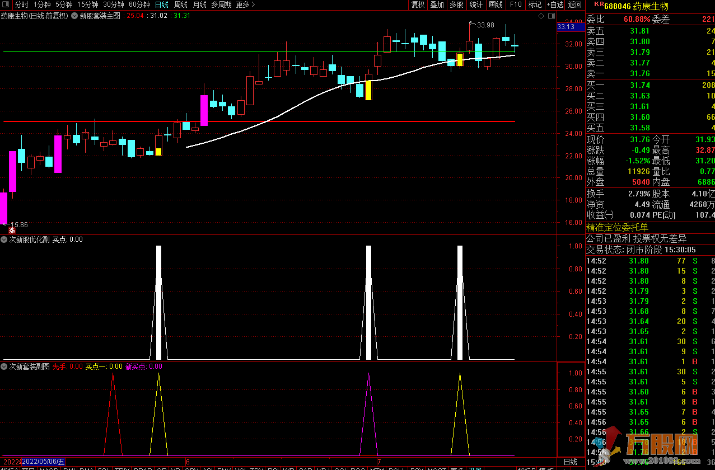The height and width of the screenshot is (470, 715).
Task: Open the 多周期 multi-period view
Action: [x=221, y=4]
